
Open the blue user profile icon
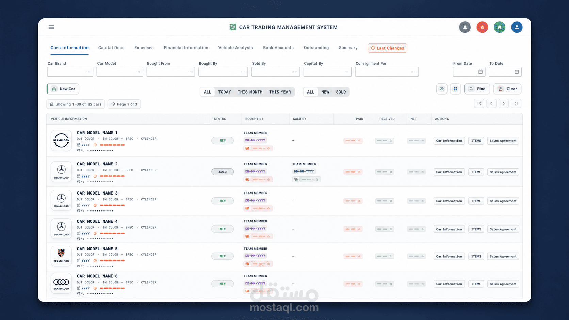[x=517, y=27]
